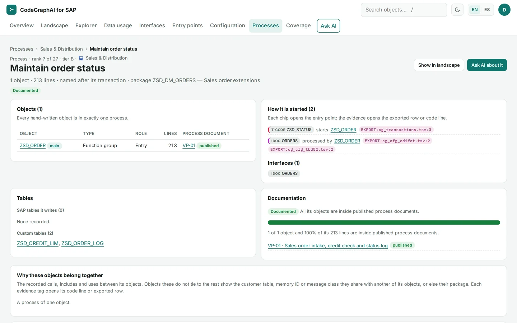The height and width of the screenshot is (323, 517).
Task: Toggle dark mode with moon icon
Action: 457,10
